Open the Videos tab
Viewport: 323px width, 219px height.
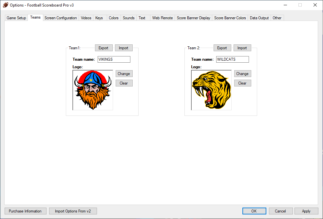(x=86, y=18)
